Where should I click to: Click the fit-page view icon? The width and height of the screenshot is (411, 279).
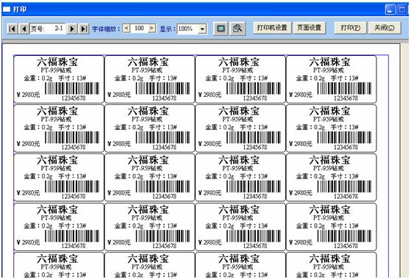pos(221,29)
